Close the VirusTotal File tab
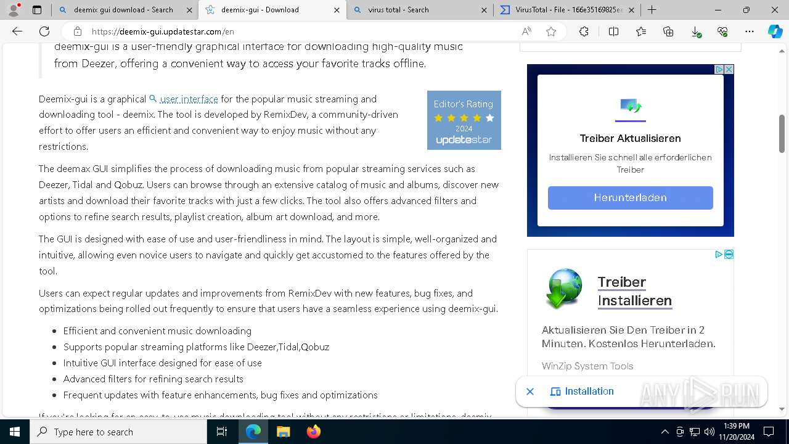 631,10
